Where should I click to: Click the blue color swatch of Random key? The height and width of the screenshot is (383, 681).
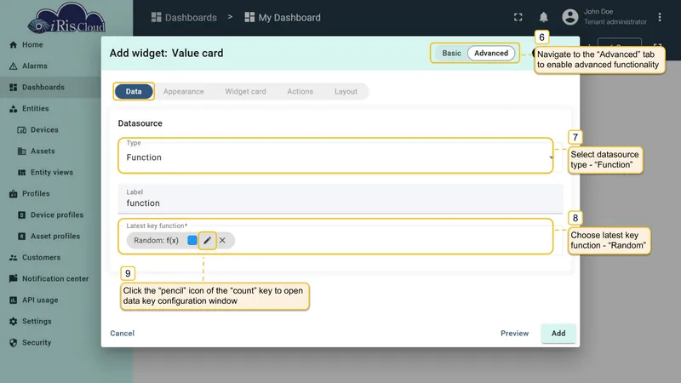(x=192, y=240)
